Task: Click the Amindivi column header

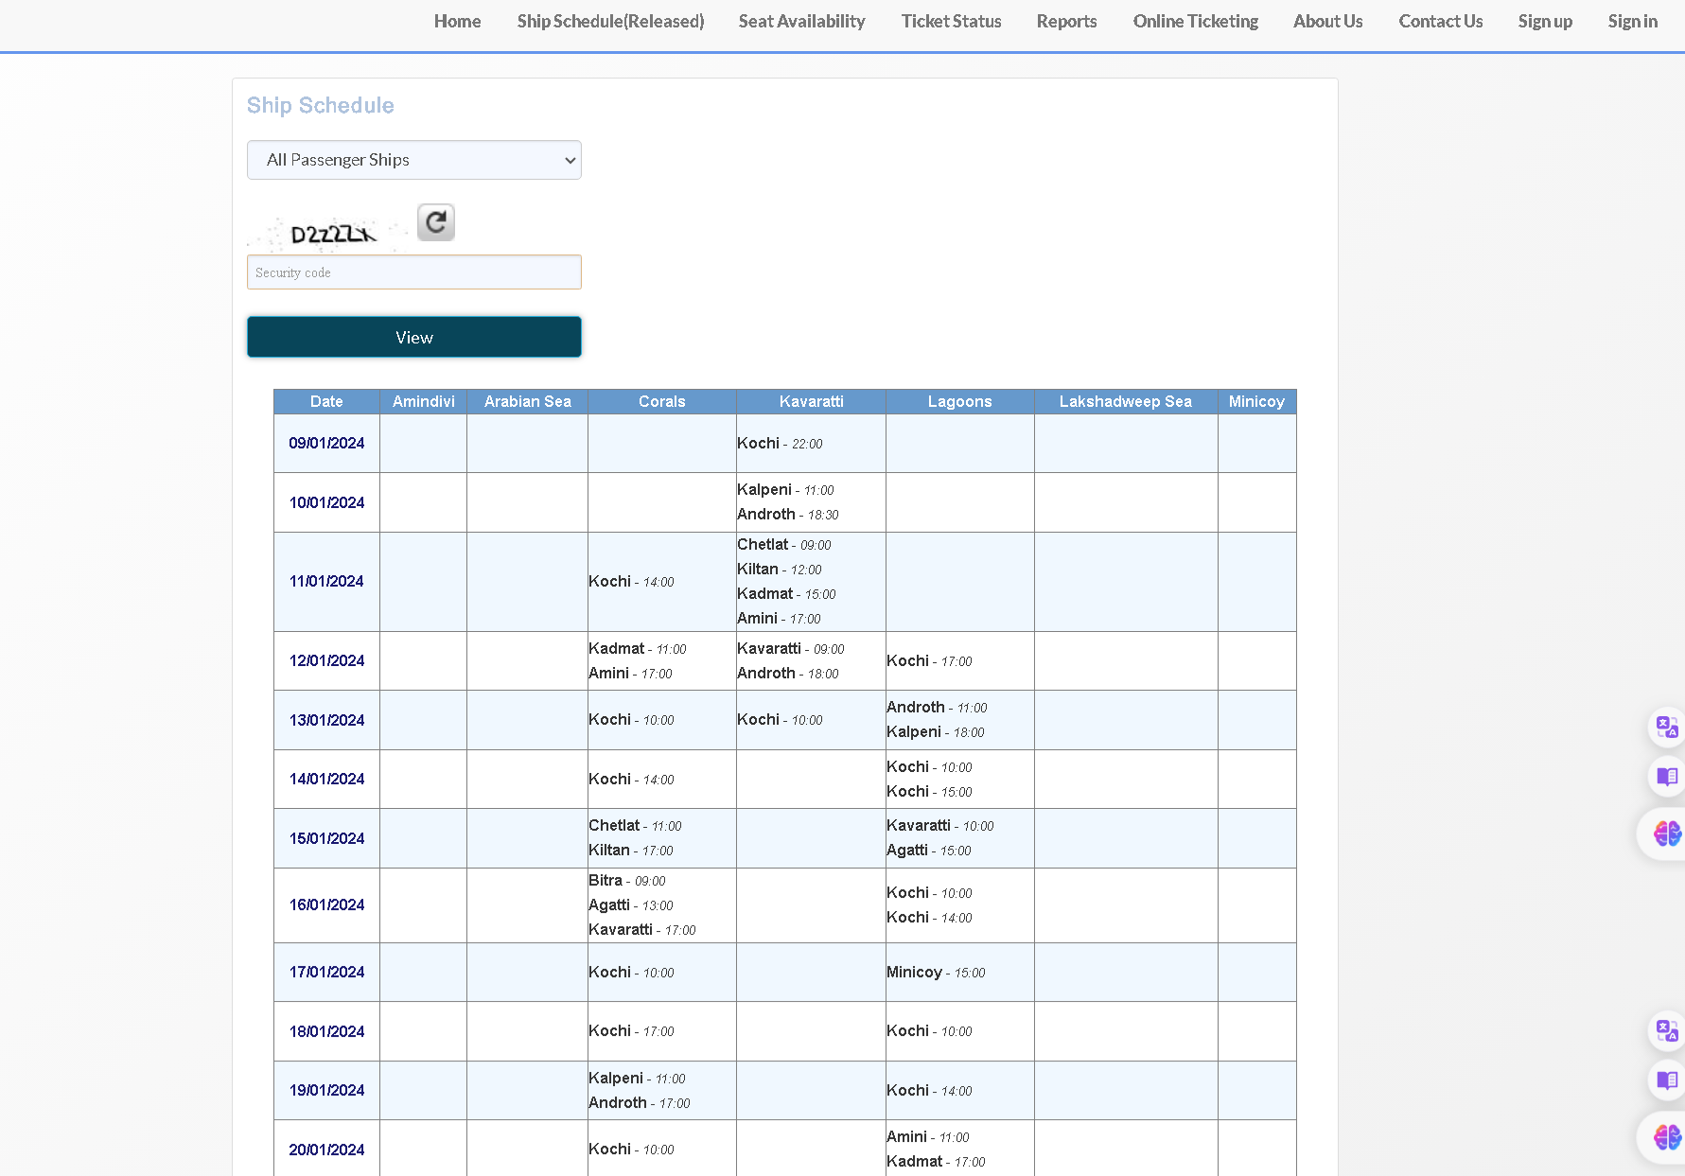Action: (x=423, y=401)
